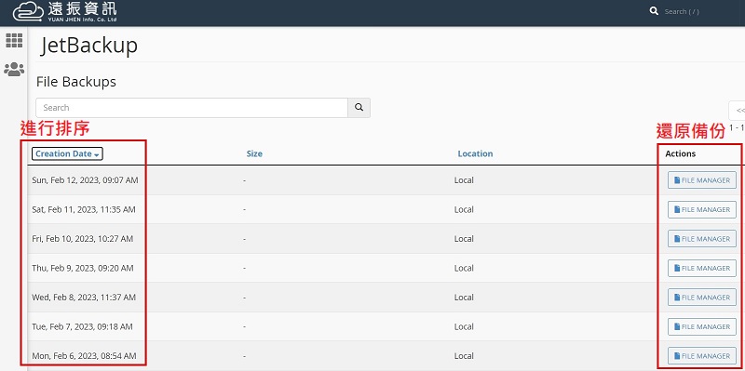Click 'Local' location in Feb 12 row
745x371 pixels.
tap(464, 180)
